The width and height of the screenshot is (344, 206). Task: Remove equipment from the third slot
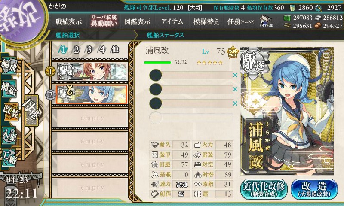(235, 103)
